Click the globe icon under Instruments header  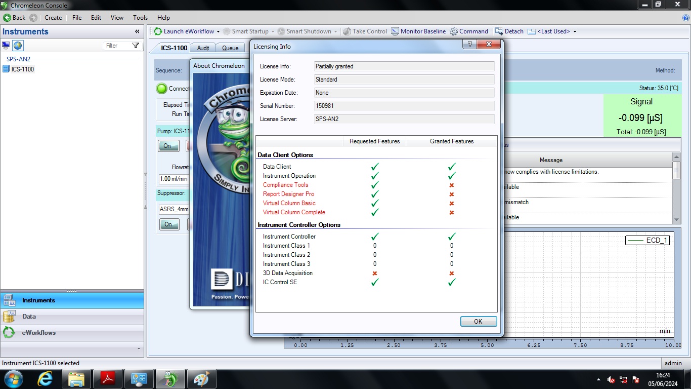click(x=18, y=46)
